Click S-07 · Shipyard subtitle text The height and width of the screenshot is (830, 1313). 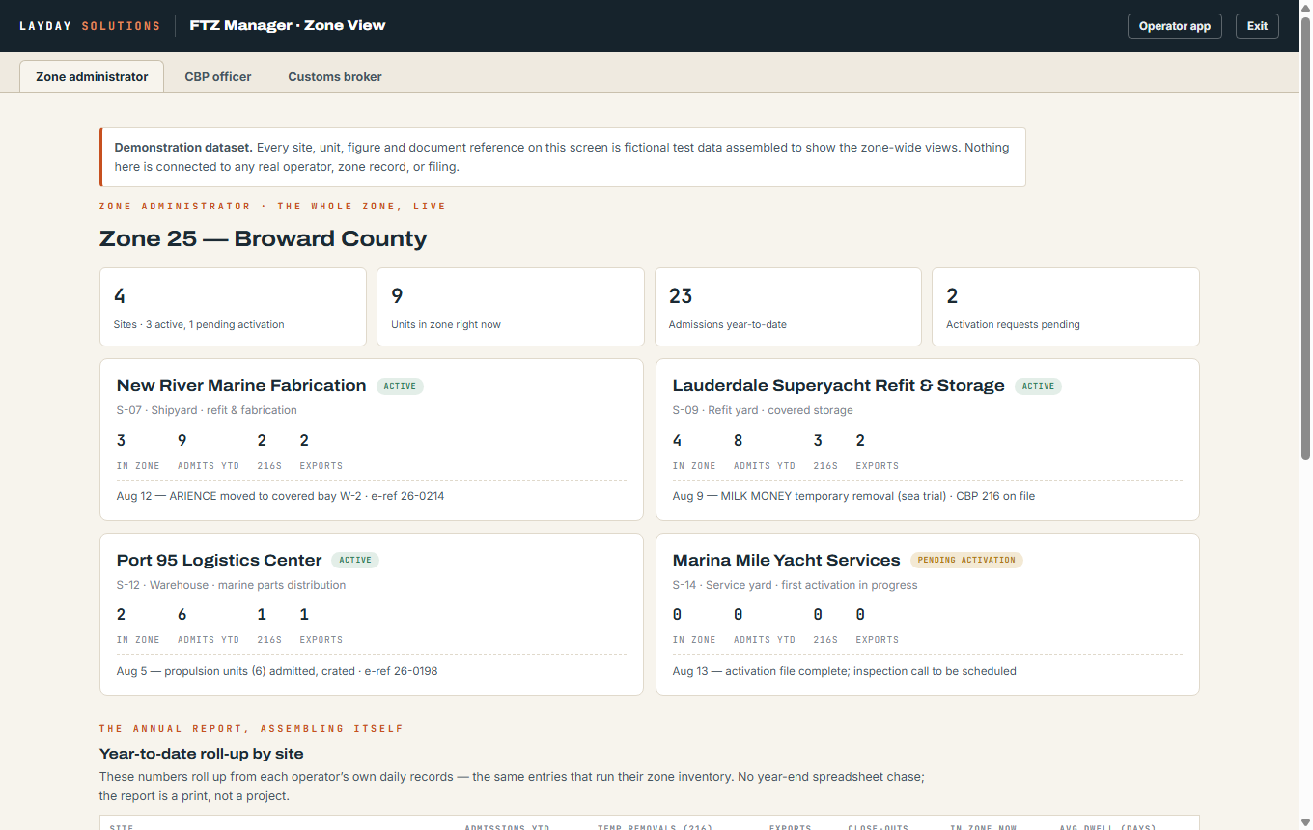coord(207,410)
